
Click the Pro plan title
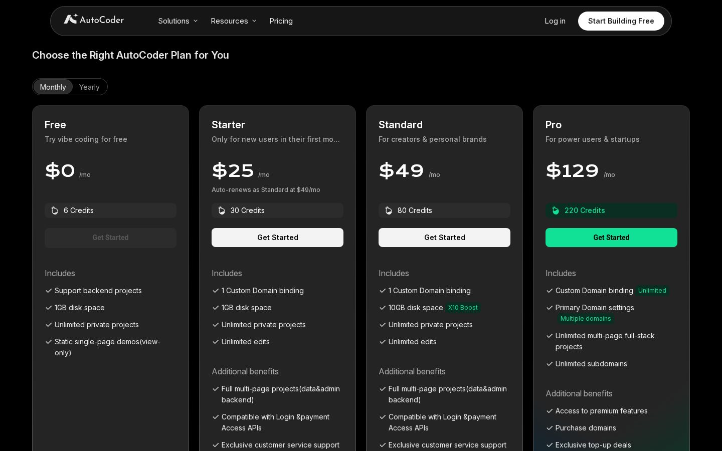554,125
